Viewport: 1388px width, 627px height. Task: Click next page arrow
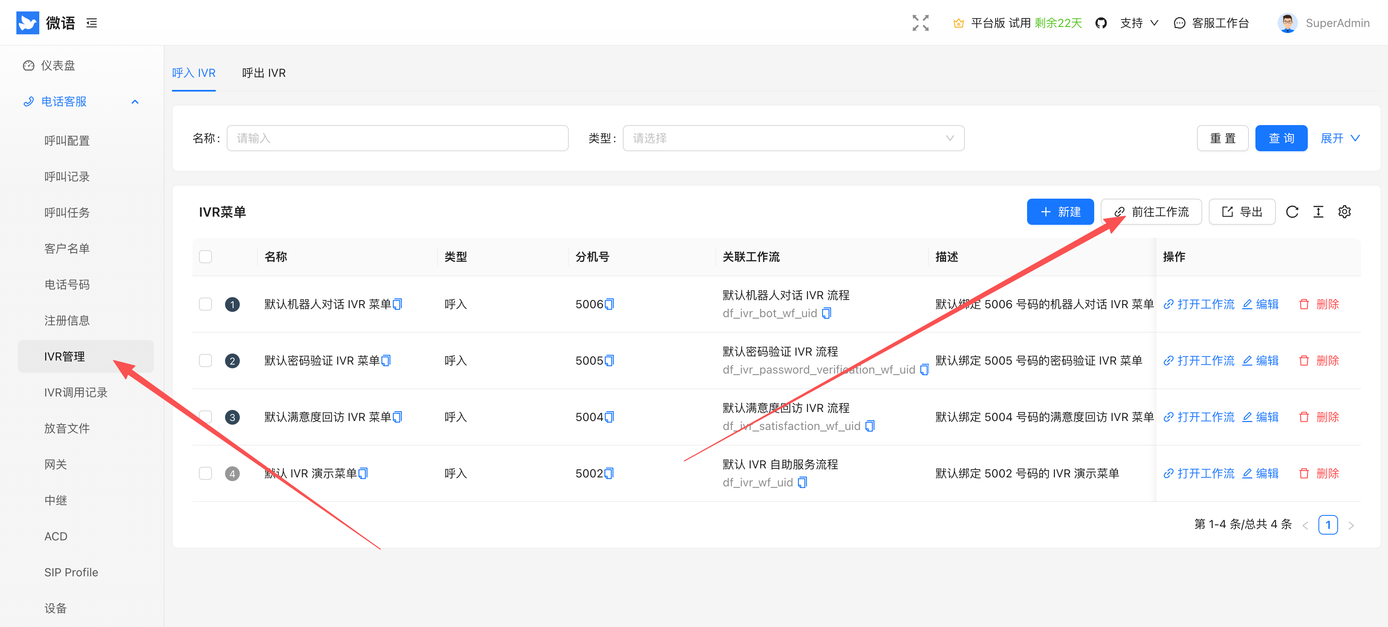tap(1351, 525)
